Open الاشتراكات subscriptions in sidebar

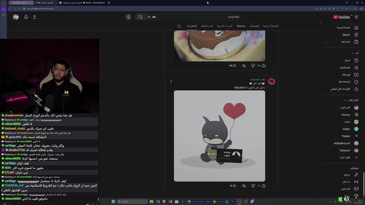tap(349, 42)
